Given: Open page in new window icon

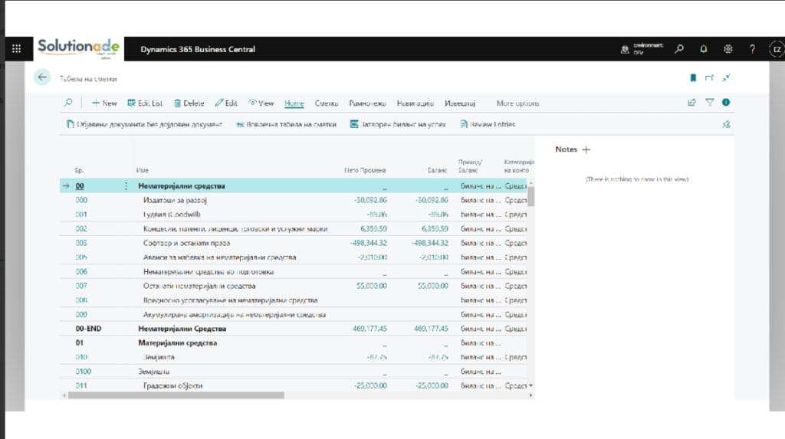Looking at the screenshot, I should point(709,77).
